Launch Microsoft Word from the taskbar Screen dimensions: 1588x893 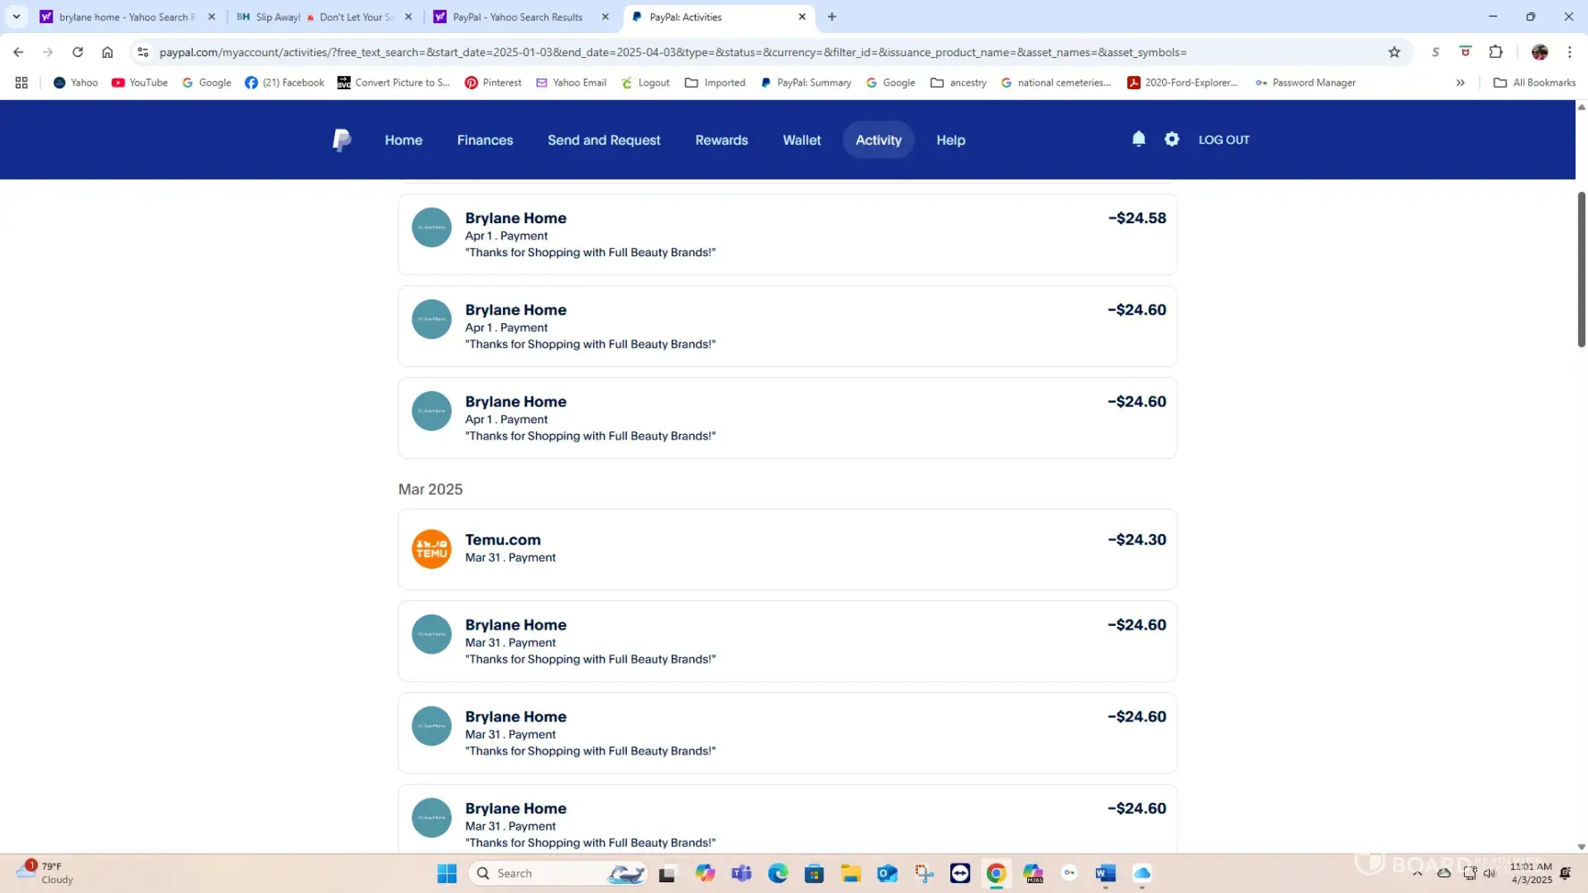pos(1105,873)
